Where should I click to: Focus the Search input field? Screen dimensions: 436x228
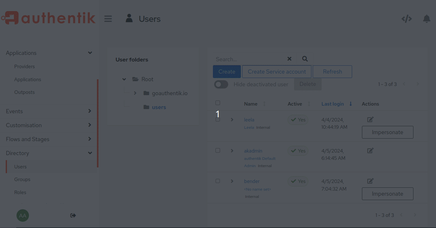tap(248, 59)
